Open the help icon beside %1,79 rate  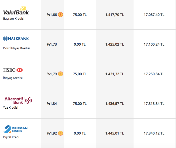pos(60,74)
